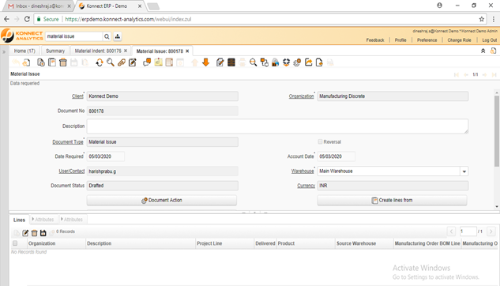
Task: Click the search magnifier beside material issue field
Action: (x=107, y=36)
